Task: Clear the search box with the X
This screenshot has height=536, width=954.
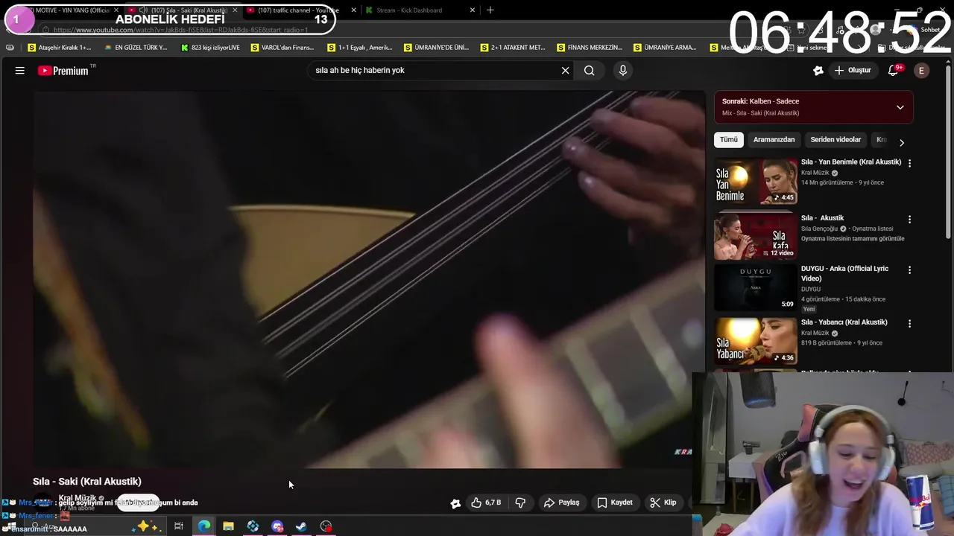Action: pos(565,70)
